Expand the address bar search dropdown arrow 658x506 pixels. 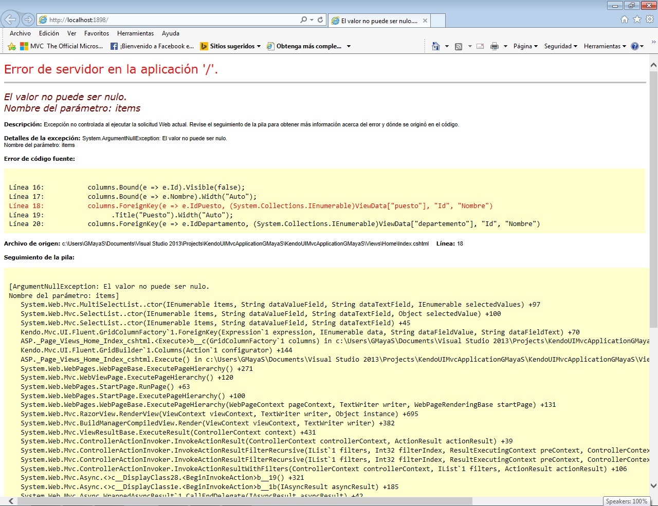point(312,20)
